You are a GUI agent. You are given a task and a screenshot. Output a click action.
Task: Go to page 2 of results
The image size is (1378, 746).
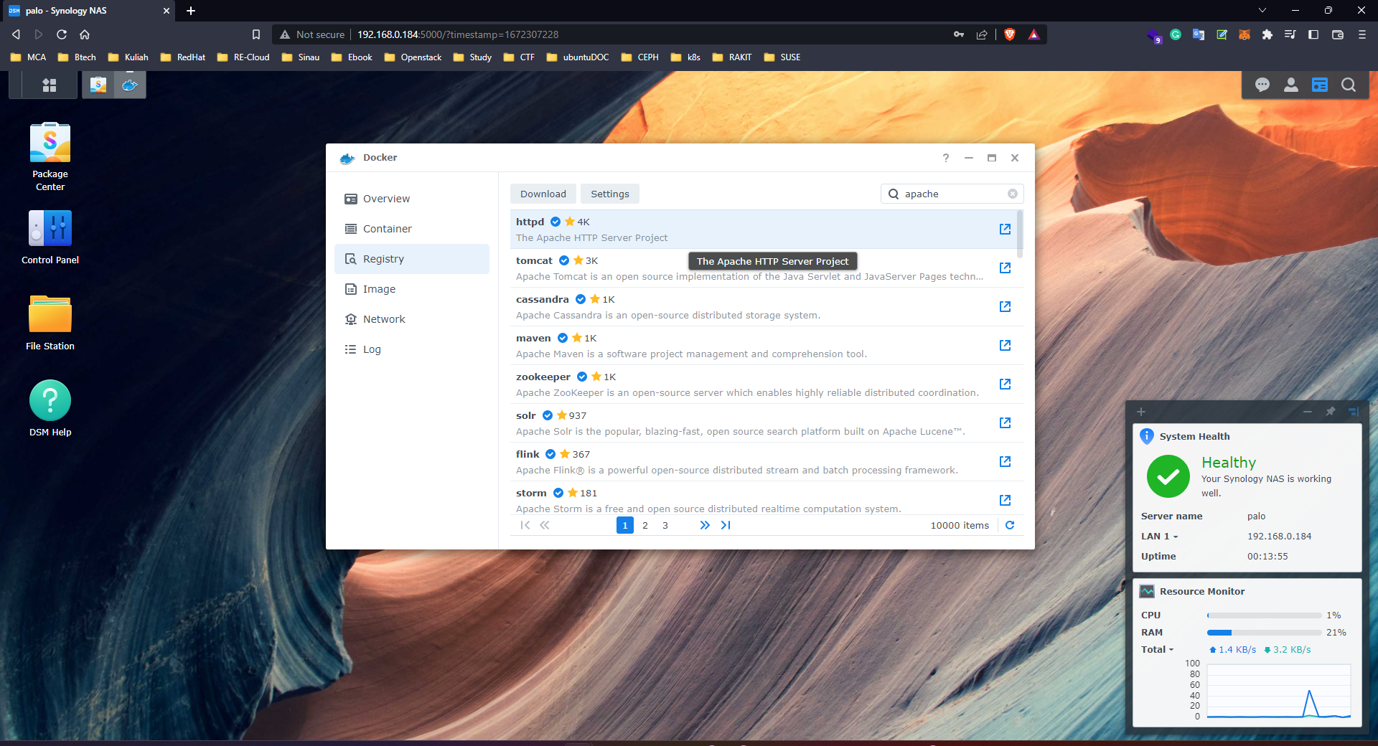pyautogui.click(x=645, y=525)
